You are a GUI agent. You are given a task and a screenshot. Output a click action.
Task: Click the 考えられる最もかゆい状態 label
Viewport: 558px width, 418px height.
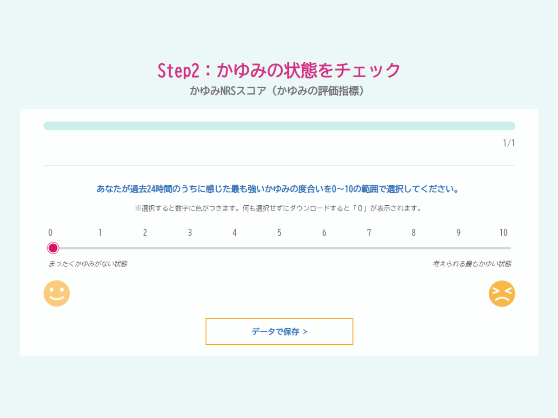[x=472, y=263]
